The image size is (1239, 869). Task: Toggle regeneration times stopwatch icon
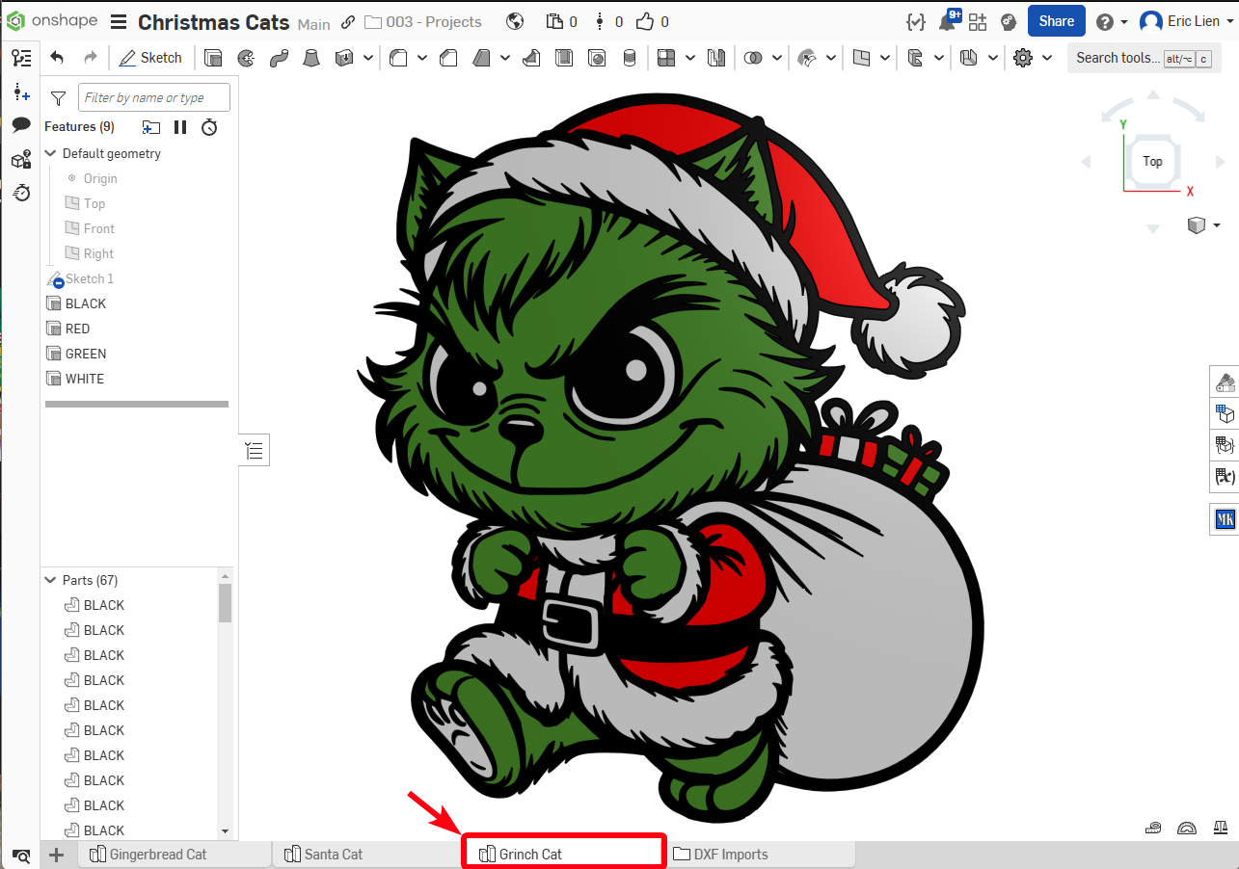pyautogui.click(x=209, y=127)
